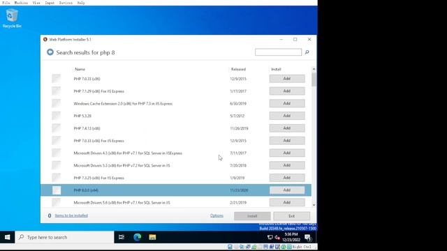Add PHP 8.0.0 (x64) to install list
The height and width of the screenshot is (251, 447).
[287, 190]
